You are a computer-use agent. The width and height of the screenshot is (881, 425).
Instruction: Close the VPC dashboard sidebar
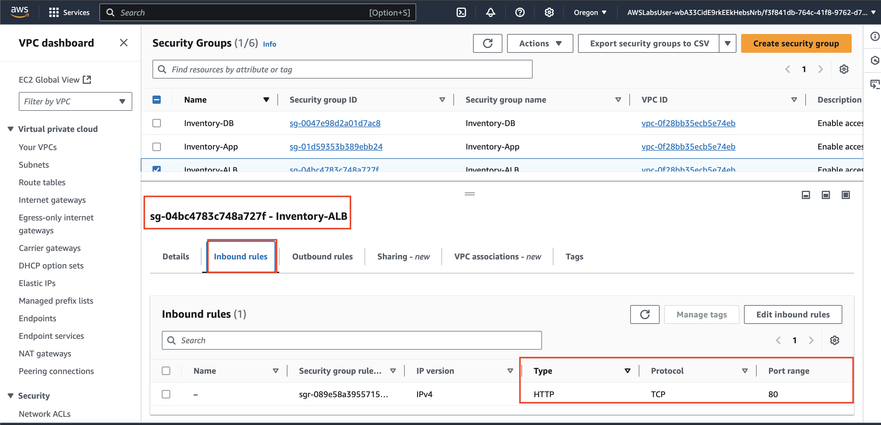(x=123, y=43)
